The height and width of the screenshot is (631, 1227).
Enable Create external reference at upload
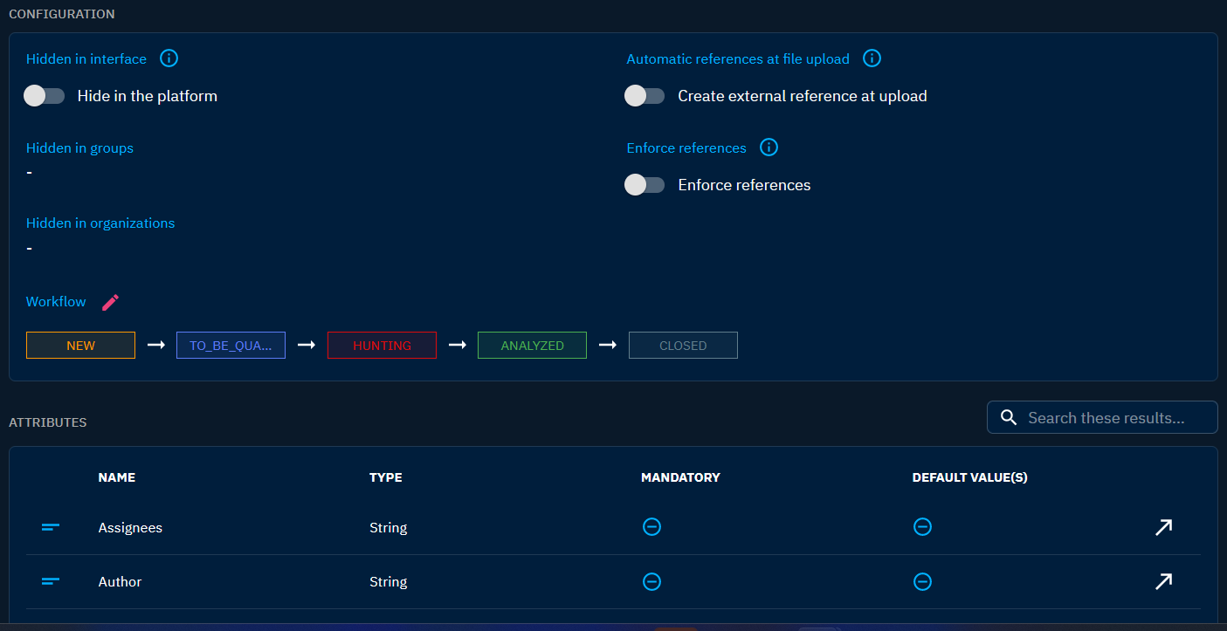click(x=645, y=96)
